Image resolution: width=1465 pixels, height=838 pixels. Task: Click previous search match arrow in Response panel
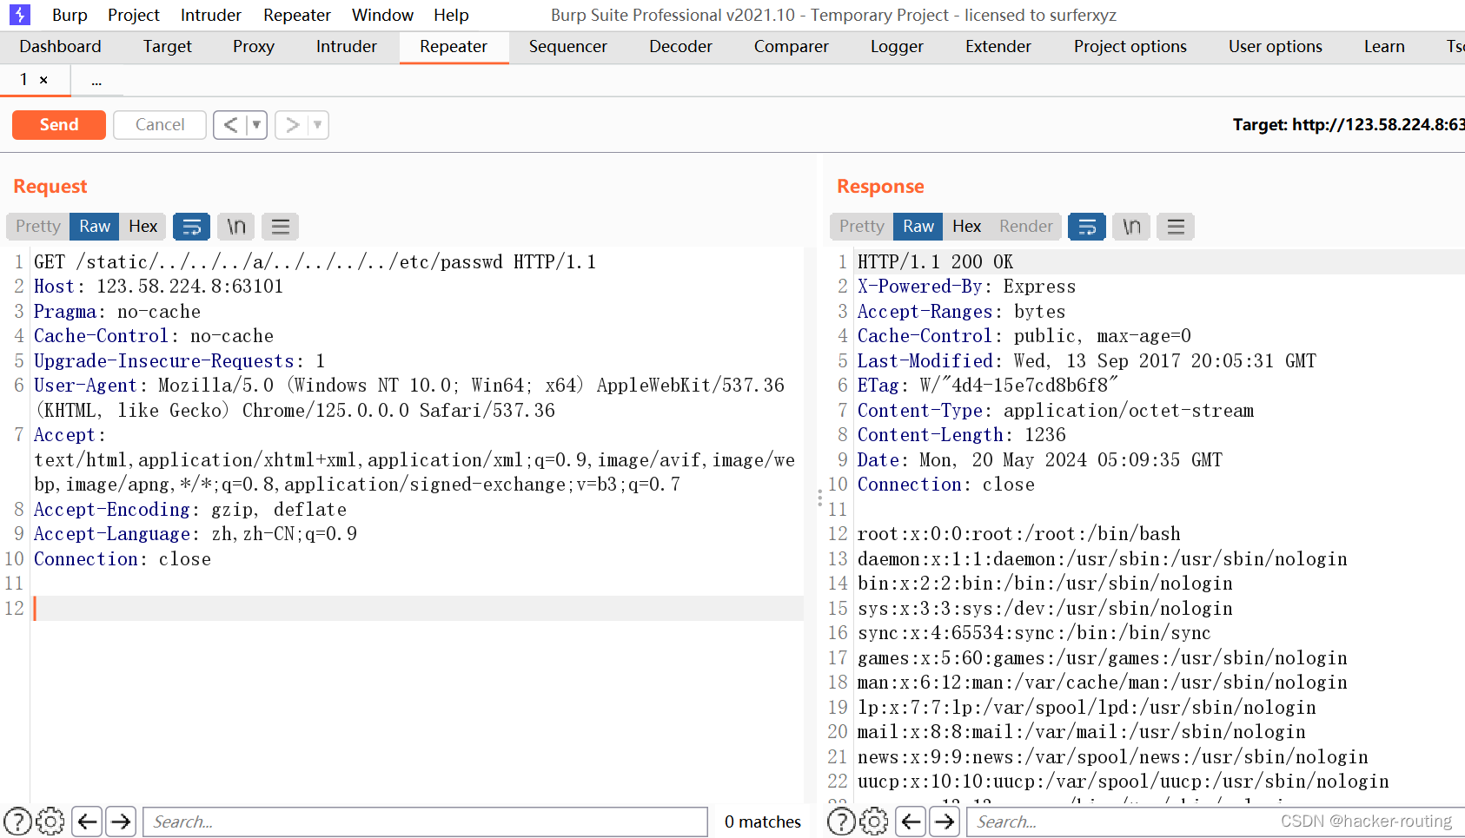pyautogui.click(x=910, y=821)
